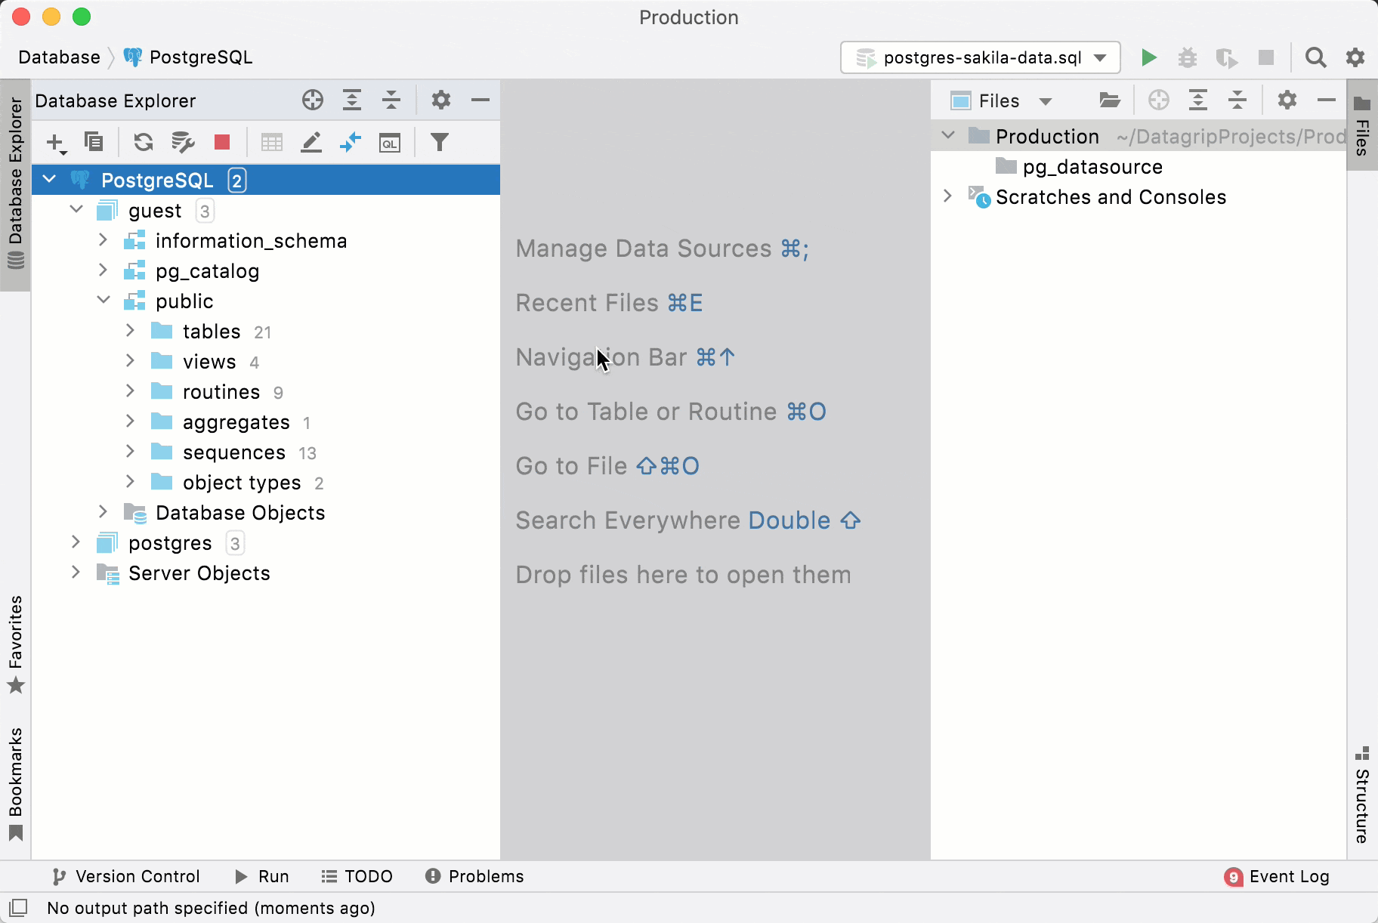
Task: Refresh the database connection
Action: click(x=143, y=142)
